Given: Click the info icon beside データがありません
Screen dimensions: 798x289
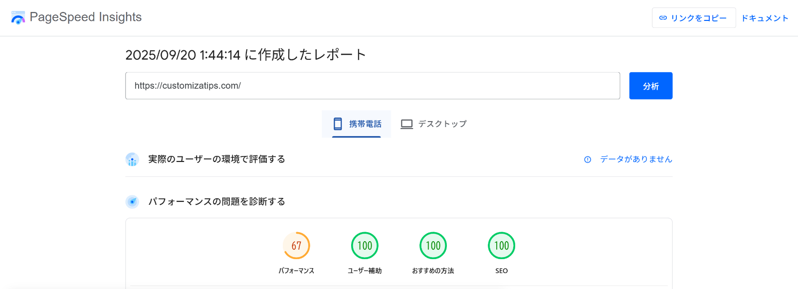Looking at the screenshot, I should [588, 159].
